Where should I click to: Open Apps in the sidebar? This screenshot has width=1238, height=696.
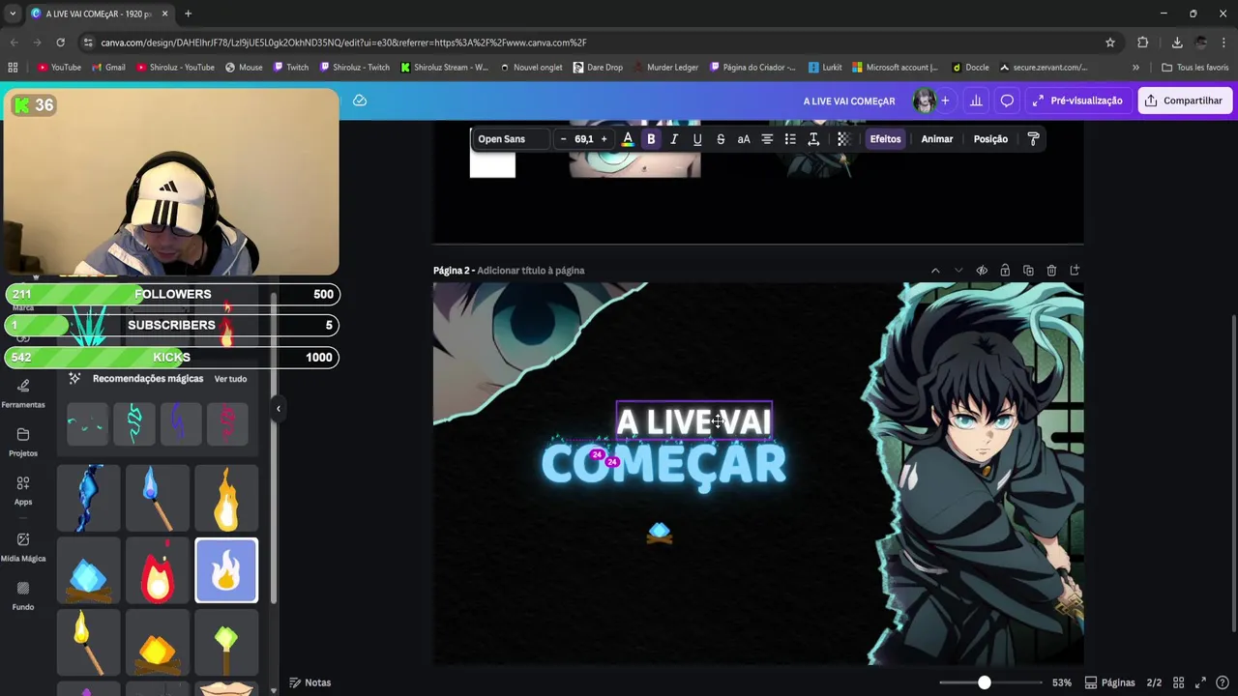pos(23,491)
